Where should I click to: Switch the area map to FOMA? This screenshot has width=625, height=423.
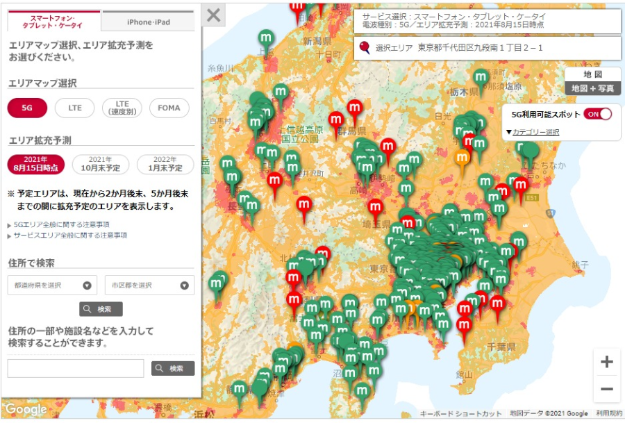169,108
